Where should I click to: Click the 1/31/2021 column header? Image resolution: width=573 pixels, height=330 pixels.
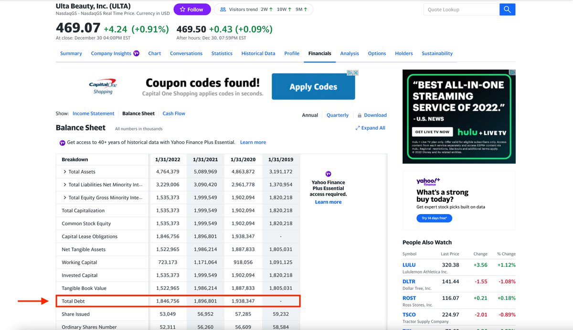coord(205,159)
